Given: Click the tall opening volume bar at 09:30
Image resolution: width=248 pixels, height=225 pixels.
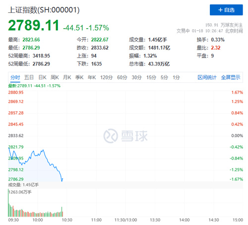Looking at the screenshot, I should click(8, 203).
